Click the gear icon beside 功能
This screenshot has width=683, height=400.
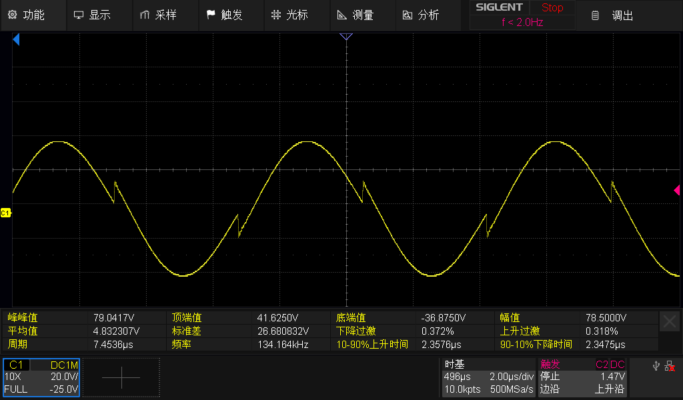pyautogui.click(x=12, y=15)
